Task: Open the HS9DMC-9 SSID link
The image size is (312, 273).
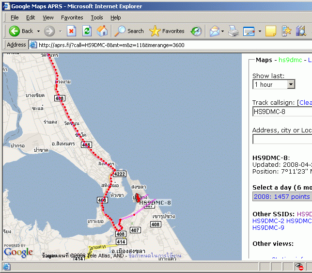Action: [x=268, y=227]
